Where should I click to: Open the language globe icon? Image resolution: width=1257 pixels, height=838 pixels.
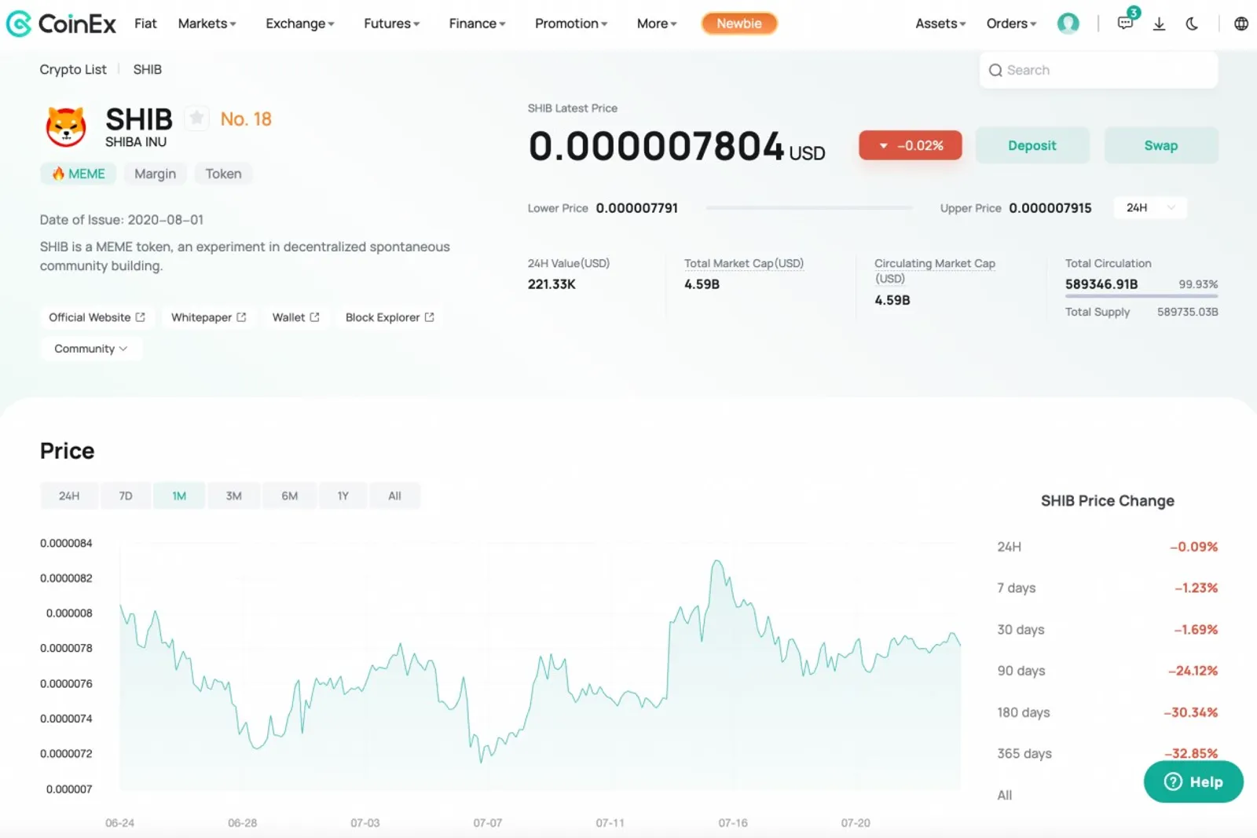1241,24
